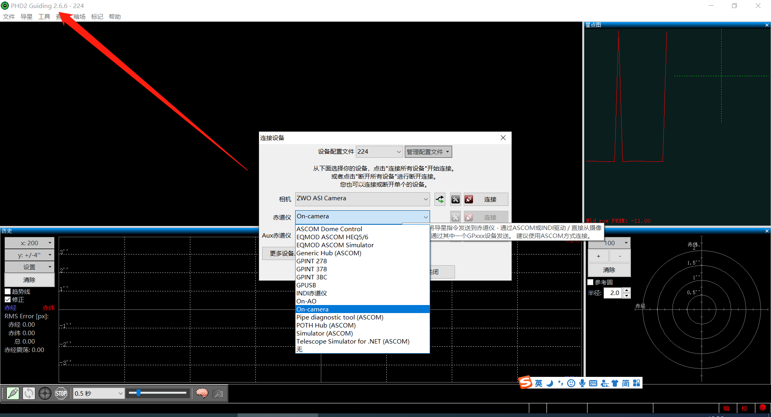This screenshot has height=417, width=771.
Task: Click the mount row red plug icon
Action: click(469, 217)
